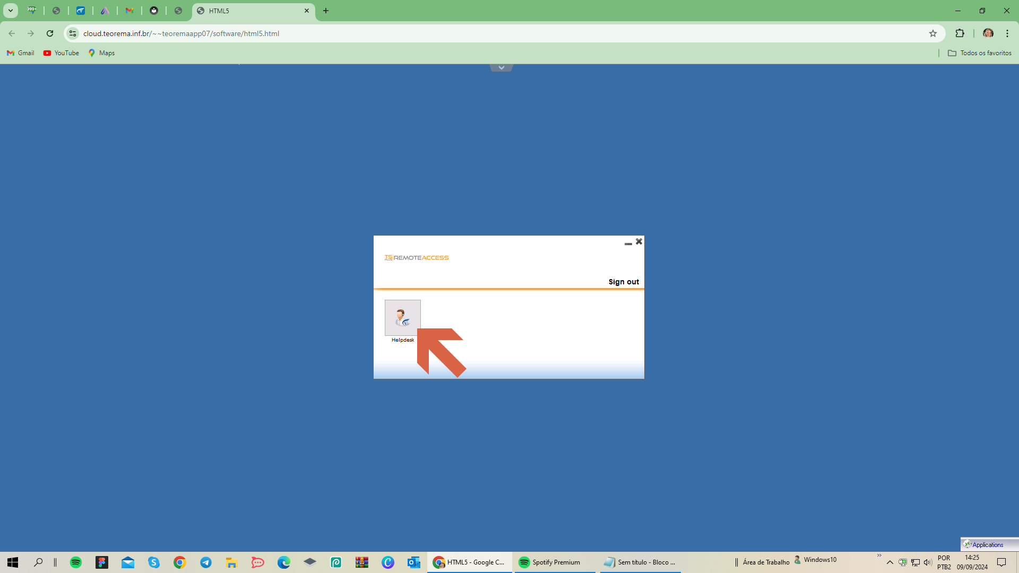Screen dimensions: 1019x573
Task: Open the Extensions puzzle icon
Action: click(960, 33)
